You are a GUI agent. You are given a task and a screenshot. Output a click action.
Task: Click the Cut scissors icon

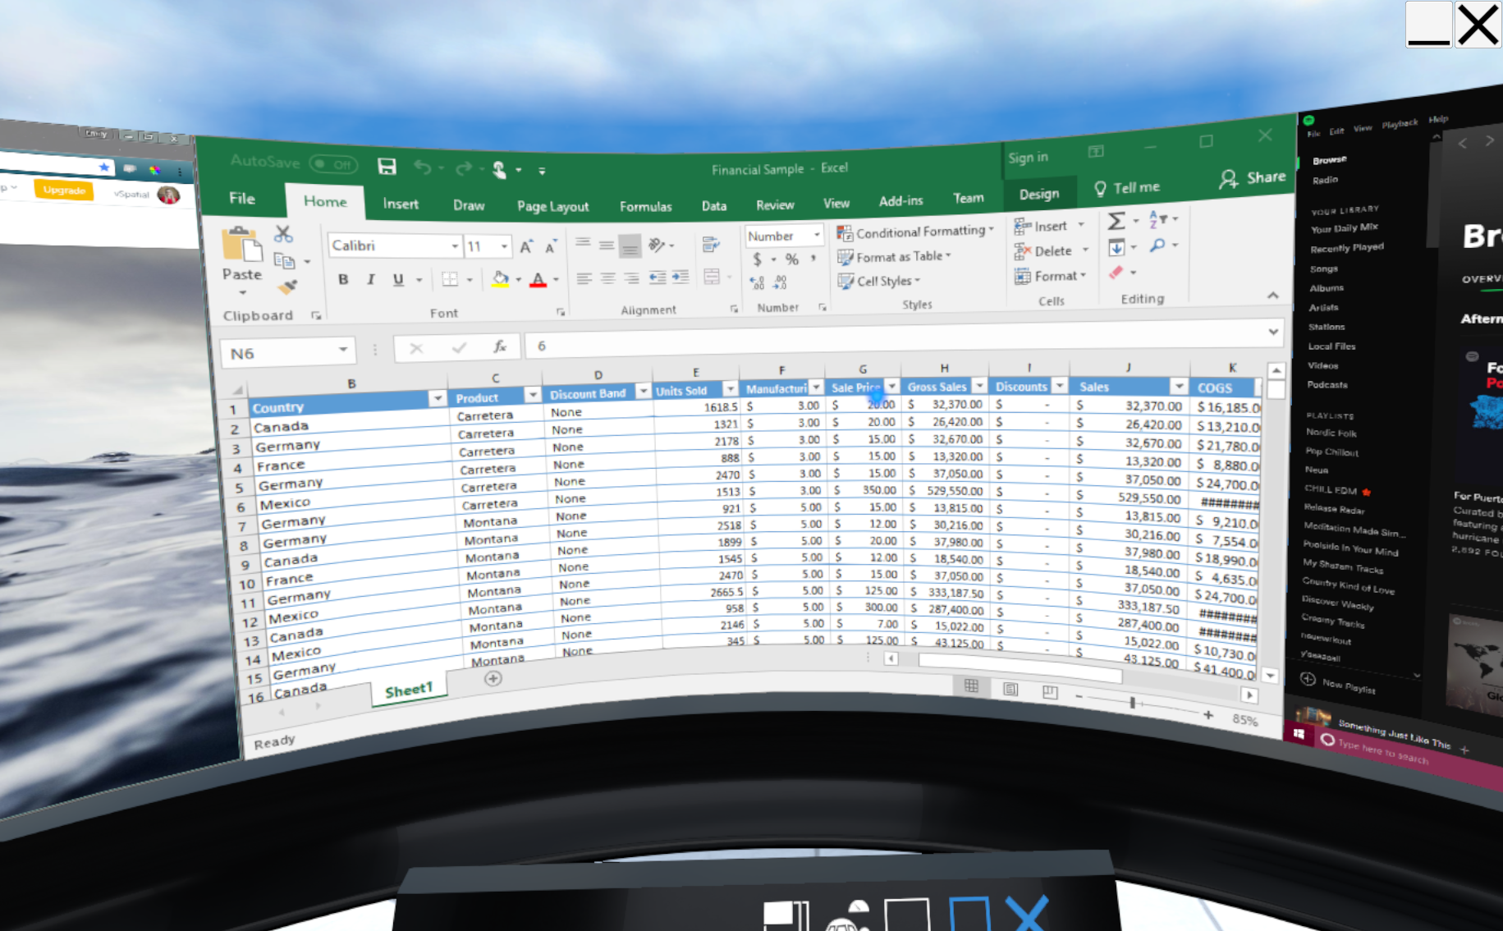tap(283, 234)
